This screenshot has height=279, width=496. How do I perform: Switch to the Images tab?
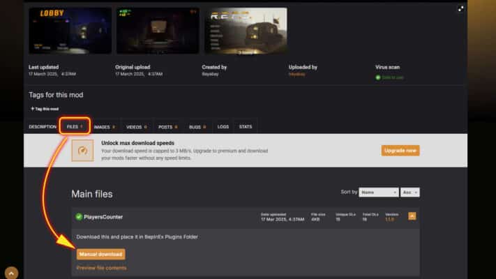point(104,127)
